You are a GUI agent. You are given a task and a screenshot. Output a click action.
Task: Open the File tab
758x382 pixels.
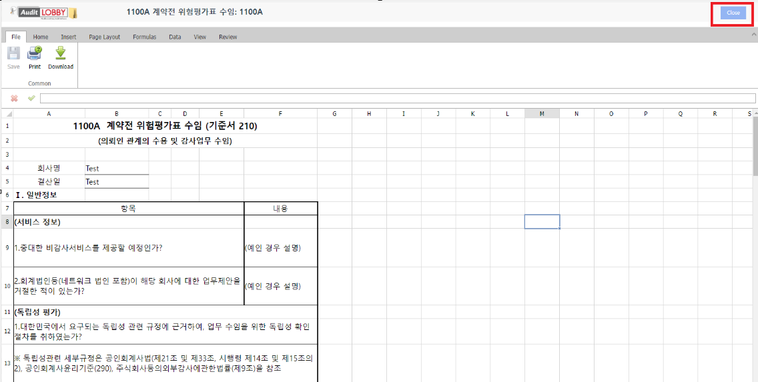[16, 37]
